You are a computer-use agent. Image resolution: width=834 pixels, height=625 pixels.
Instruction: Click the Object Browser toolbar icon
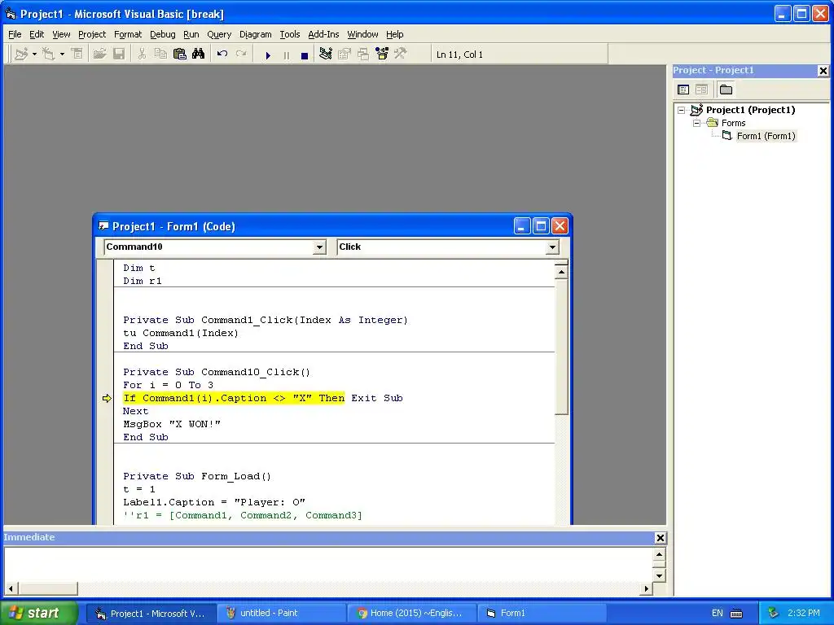[382, 55]
